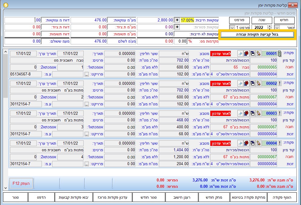Click the עדכון פקודות מרוכז button
The height and width of the screenshot is (205, 301).
(112, 197)
